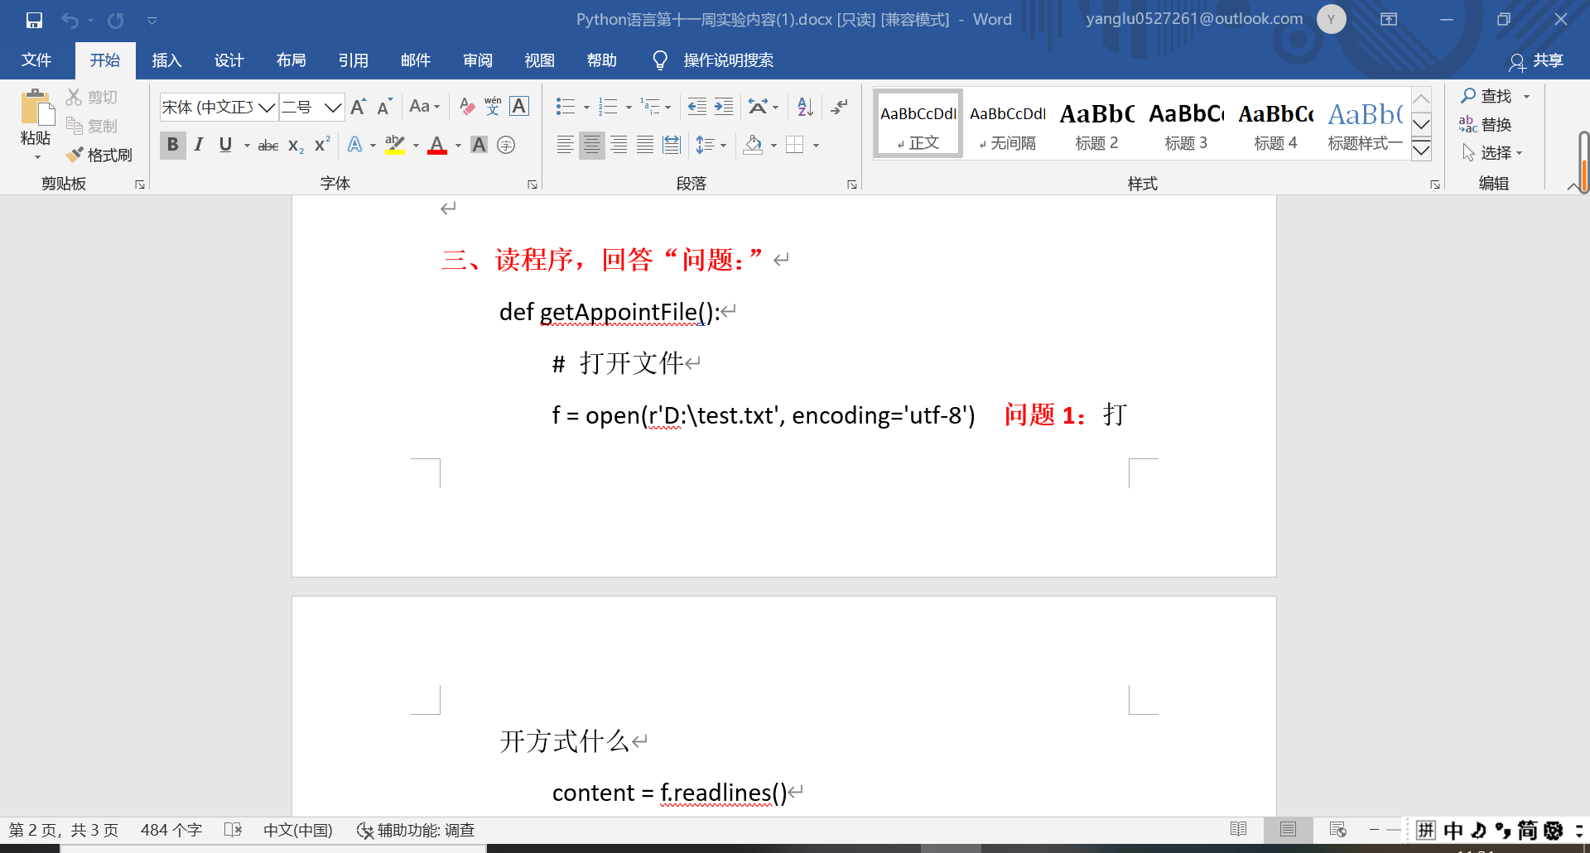Apply the yellow text highlight color

coord(395,145)
